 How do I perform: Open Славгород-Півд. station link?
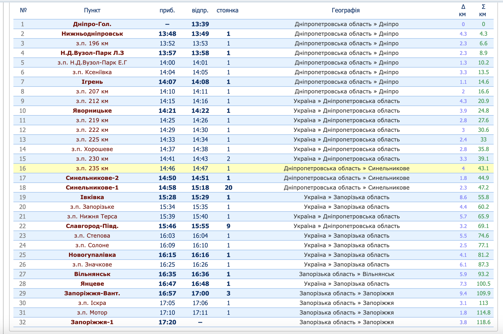coord(92,226)
